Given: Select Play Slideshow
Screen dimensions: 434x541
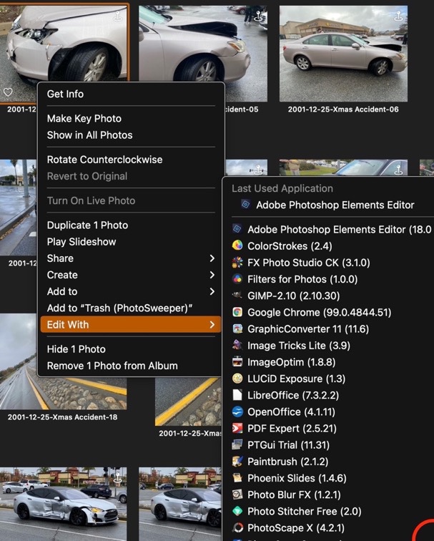Looking at the screenshot, I should tap(131, 242).
